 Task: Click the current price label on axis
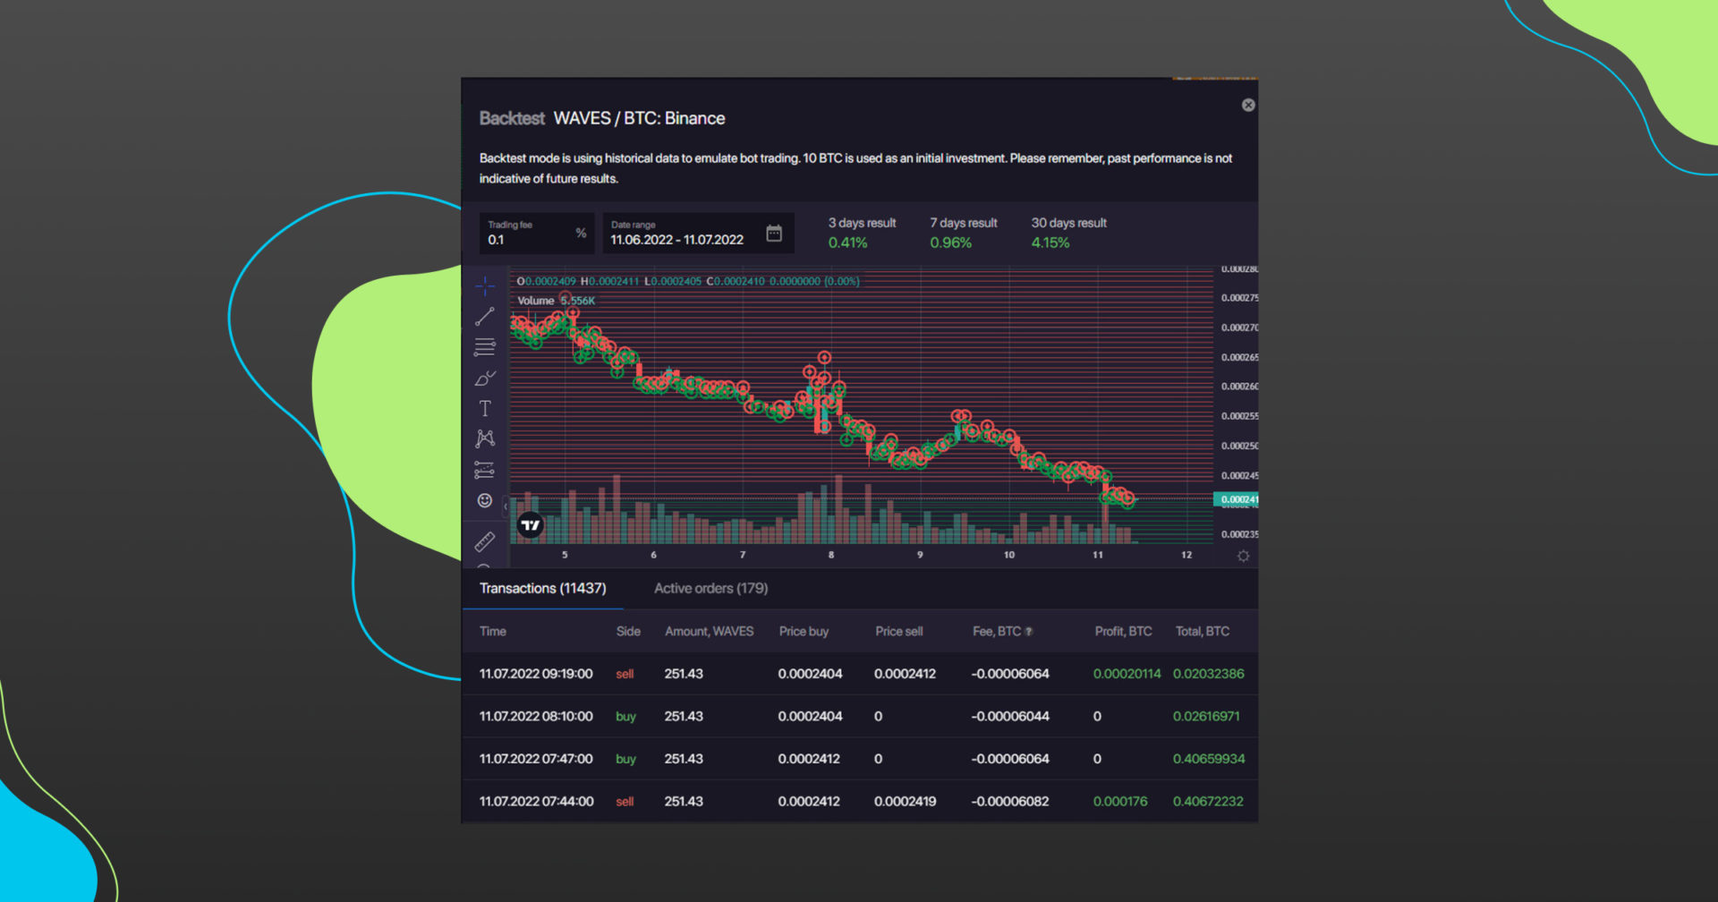click(x=1237, y=499)
